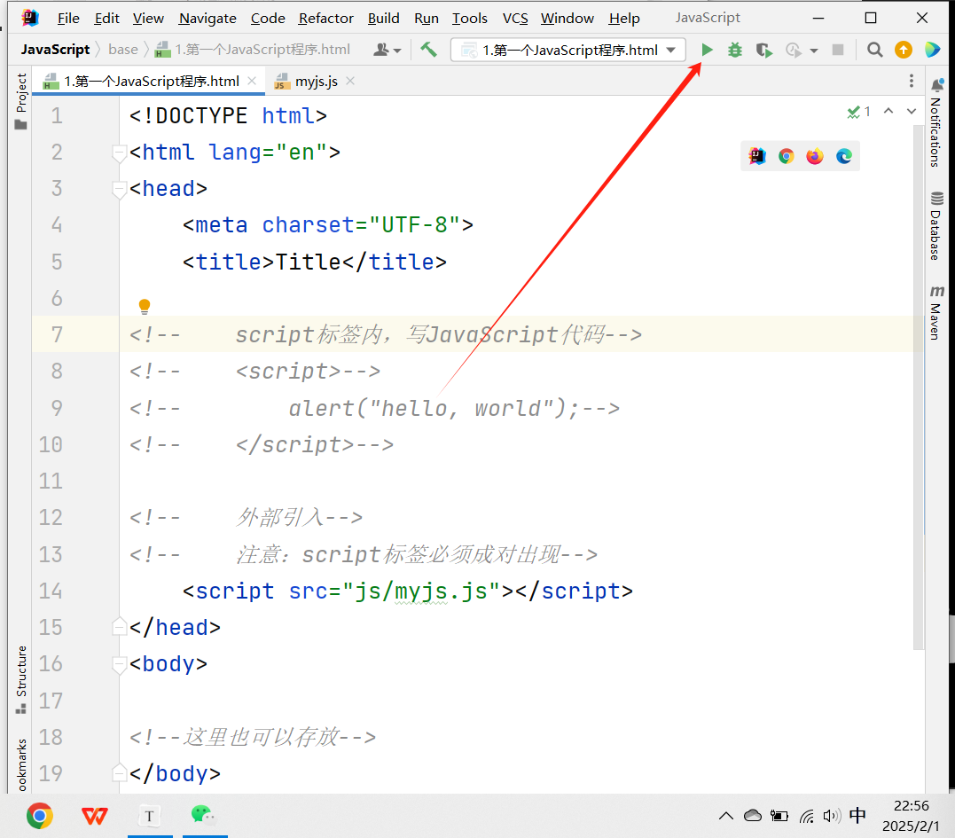Open the File menu
The width and height of the screenshot is (955, 838).
pyautogui.click(x=68, y=19)
